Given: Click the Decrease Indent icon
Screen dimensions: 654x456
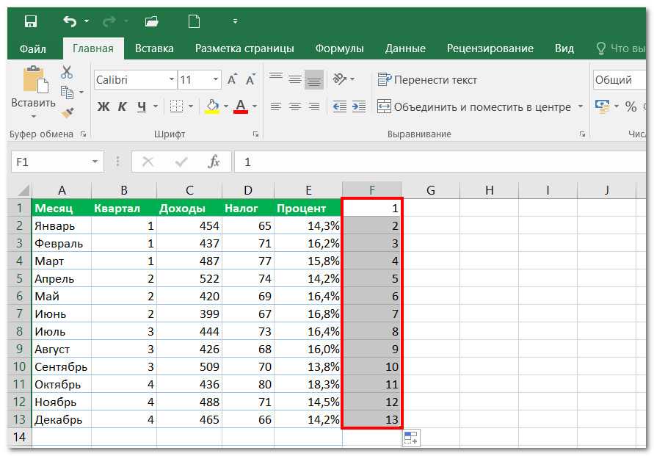Looking at the screenshot, I should point(339,106).
